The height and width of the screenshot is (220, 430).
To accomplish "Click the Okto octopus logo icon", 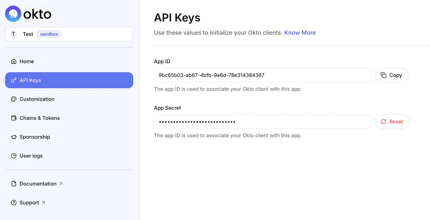I will [13, 14].
